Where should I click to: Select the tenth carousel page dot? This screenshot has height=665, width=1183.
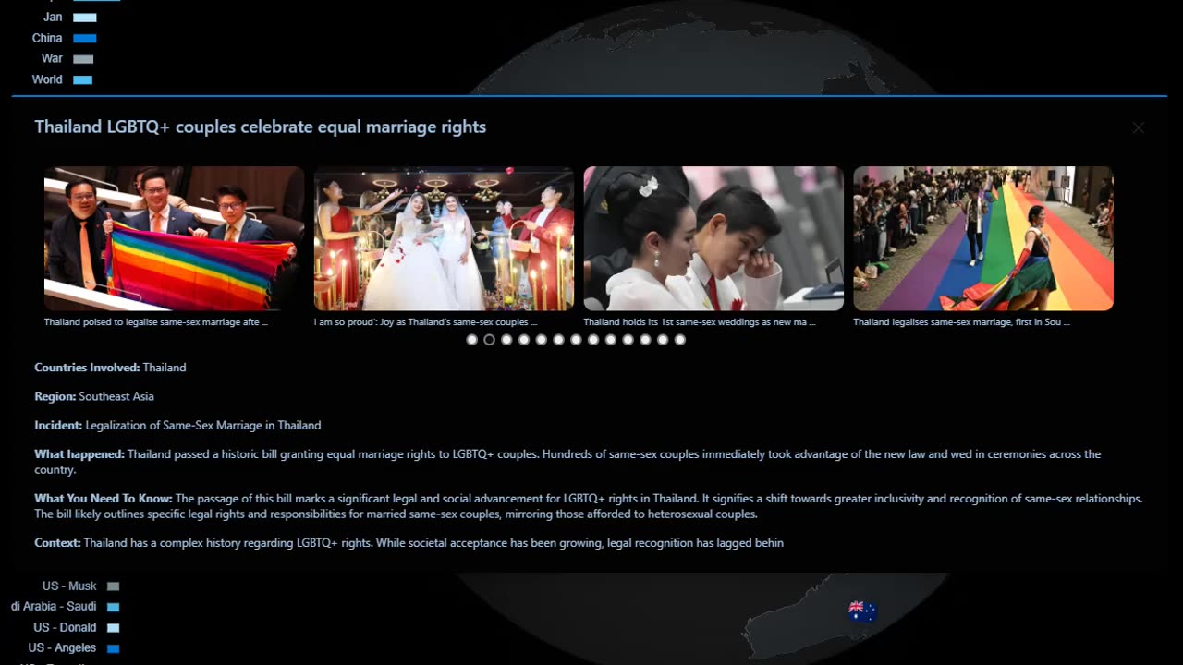point(628,340)
